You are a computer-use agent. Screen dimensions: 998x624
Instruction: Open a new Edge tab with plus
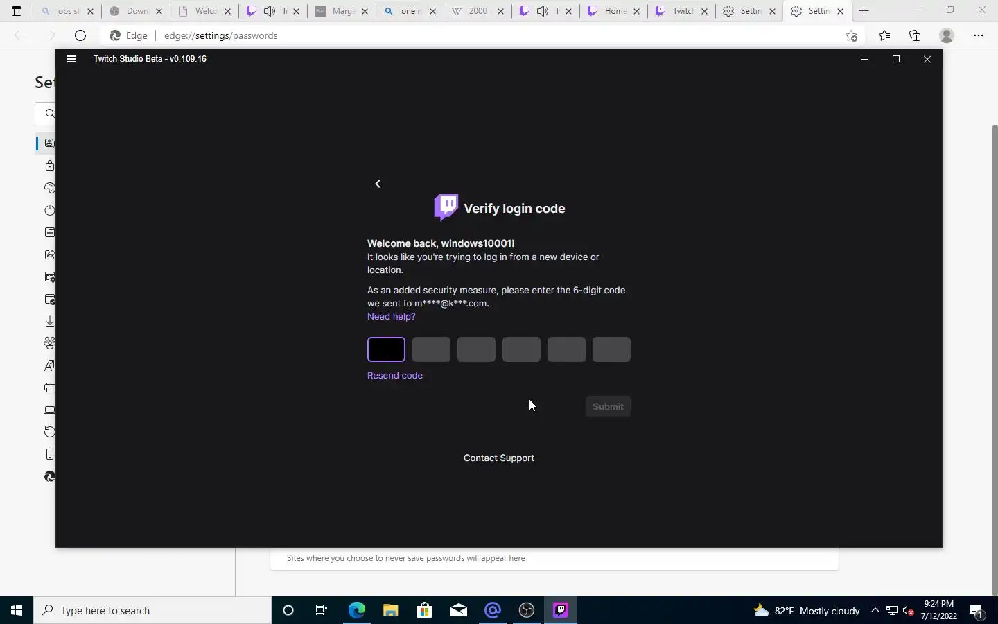click(864, 11)
